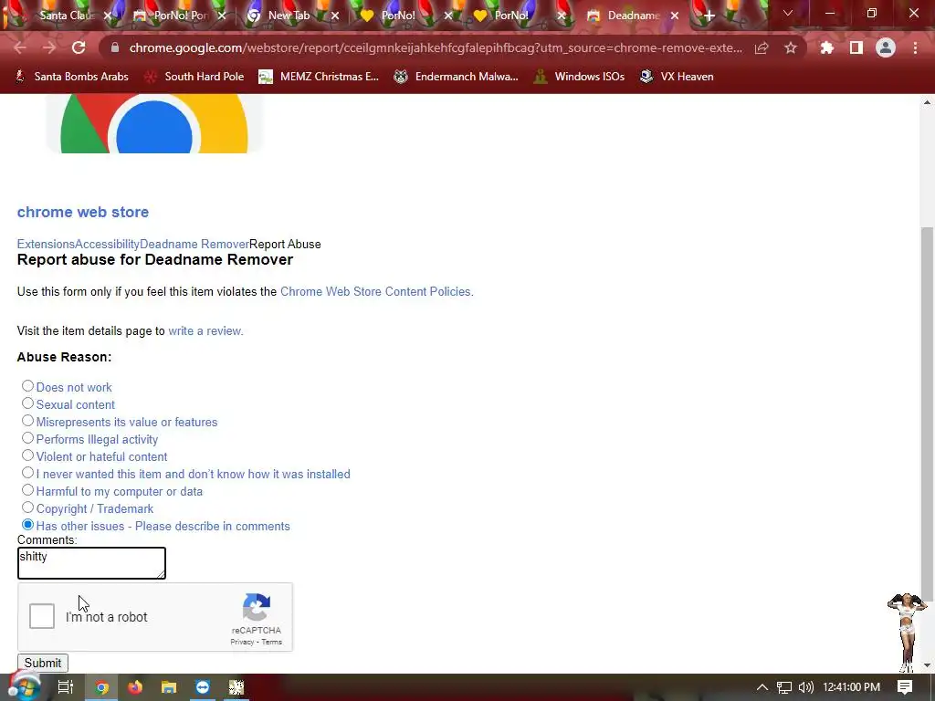Select Has other issues reason

click(27, 525)
